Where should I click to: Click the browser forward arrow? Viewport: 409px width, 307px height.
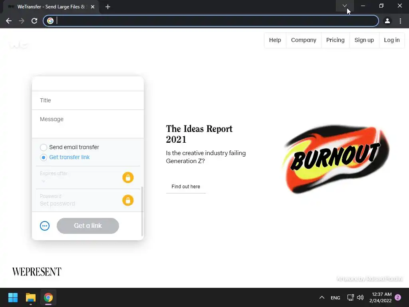pos(22,21)
